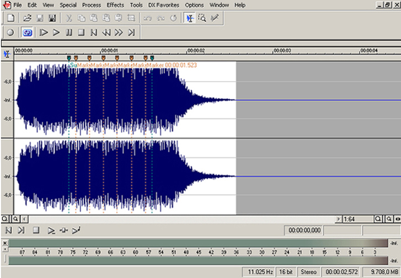The width and height of the screenshot is (401, 278).
Task: Pause playback in the transport toolbar
Action: [69, 33]
